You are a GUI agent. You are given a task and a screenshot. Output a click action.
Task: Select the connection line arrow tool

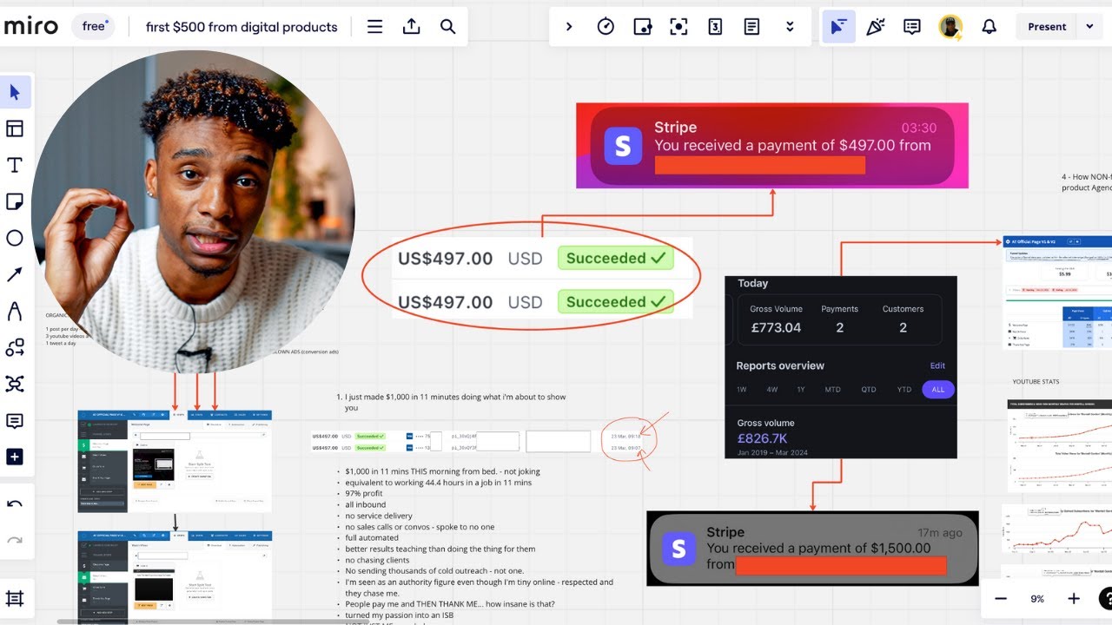tap(15, 274)
